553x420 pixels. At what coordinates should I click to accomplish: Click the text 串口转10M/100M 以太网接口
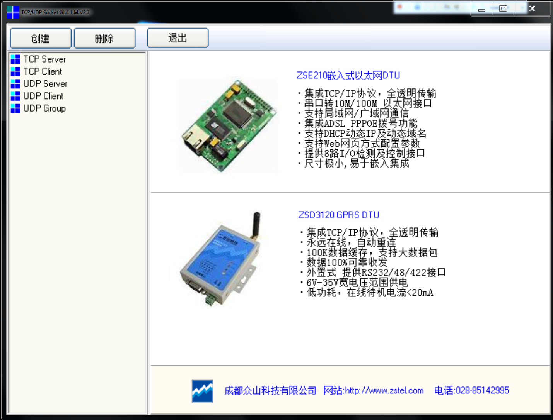coord(368,103)
